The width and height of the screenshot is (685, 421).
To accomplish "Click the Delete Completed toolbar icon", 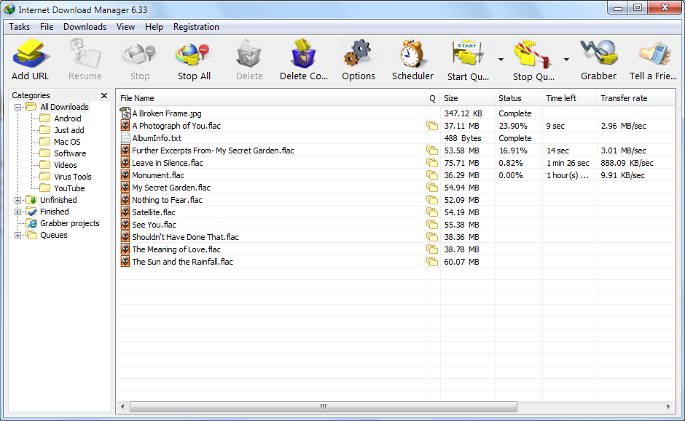I will [303, 55].
